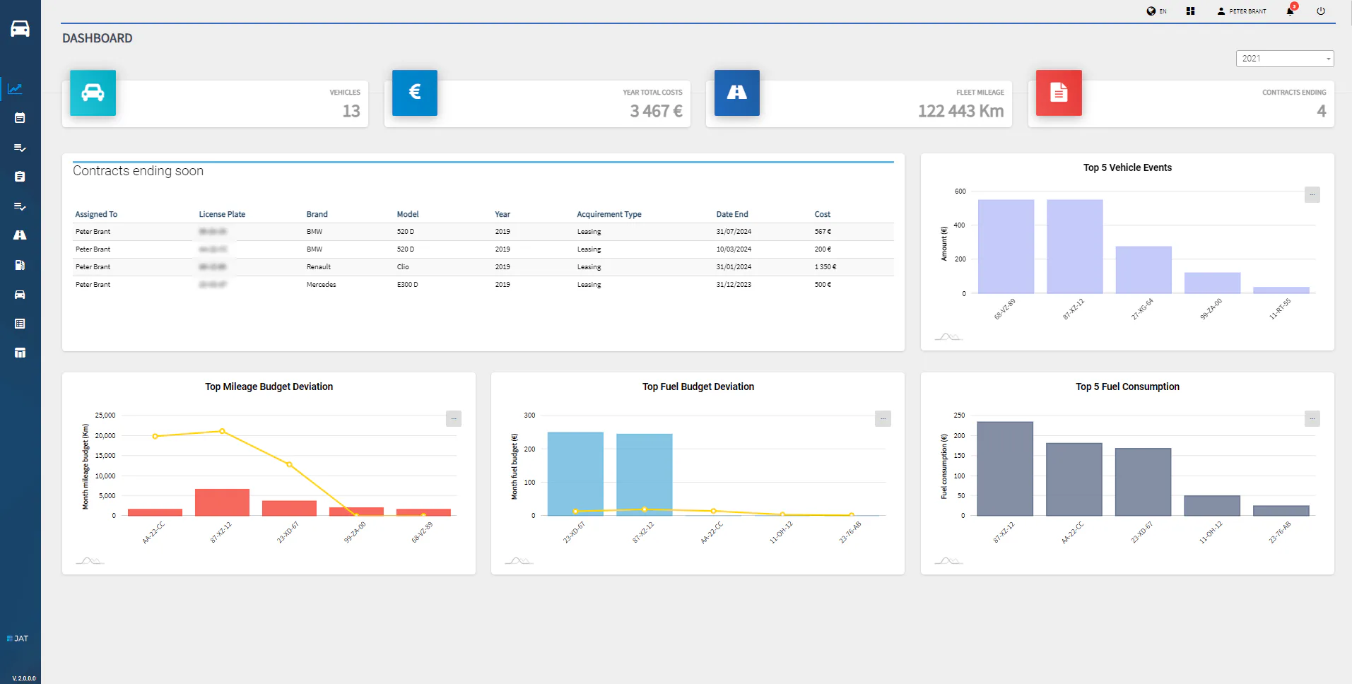Open the dashboard chart icon in sidebar
Image resolution: width=1352 pixels, height=684 pixels.
pyautogui.click(x=16, y=89)
